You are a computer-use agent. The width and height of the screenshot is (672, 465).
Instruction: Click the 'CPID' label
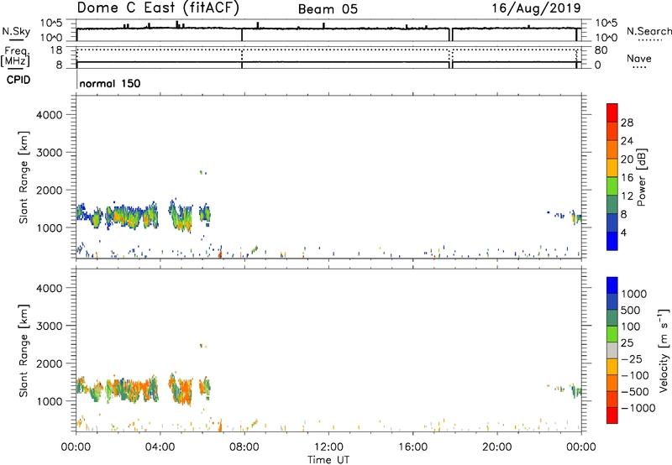coord(18,80)
